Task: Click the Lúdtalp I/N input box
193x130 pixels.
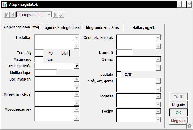Action: pyautogui.click(x=119, y=75)
